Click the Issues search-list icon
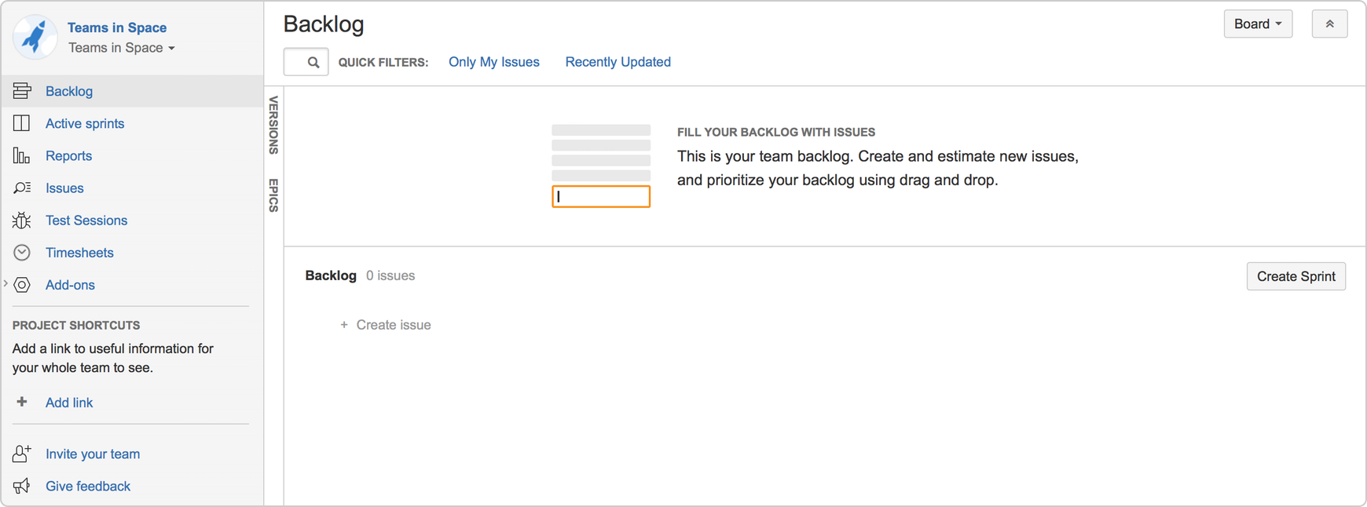Screen dimensions: 1367x507 click(x=22, y=188)
